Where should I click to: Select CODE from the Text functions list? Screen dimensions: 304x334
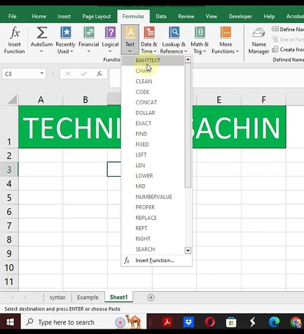point(153,92)
